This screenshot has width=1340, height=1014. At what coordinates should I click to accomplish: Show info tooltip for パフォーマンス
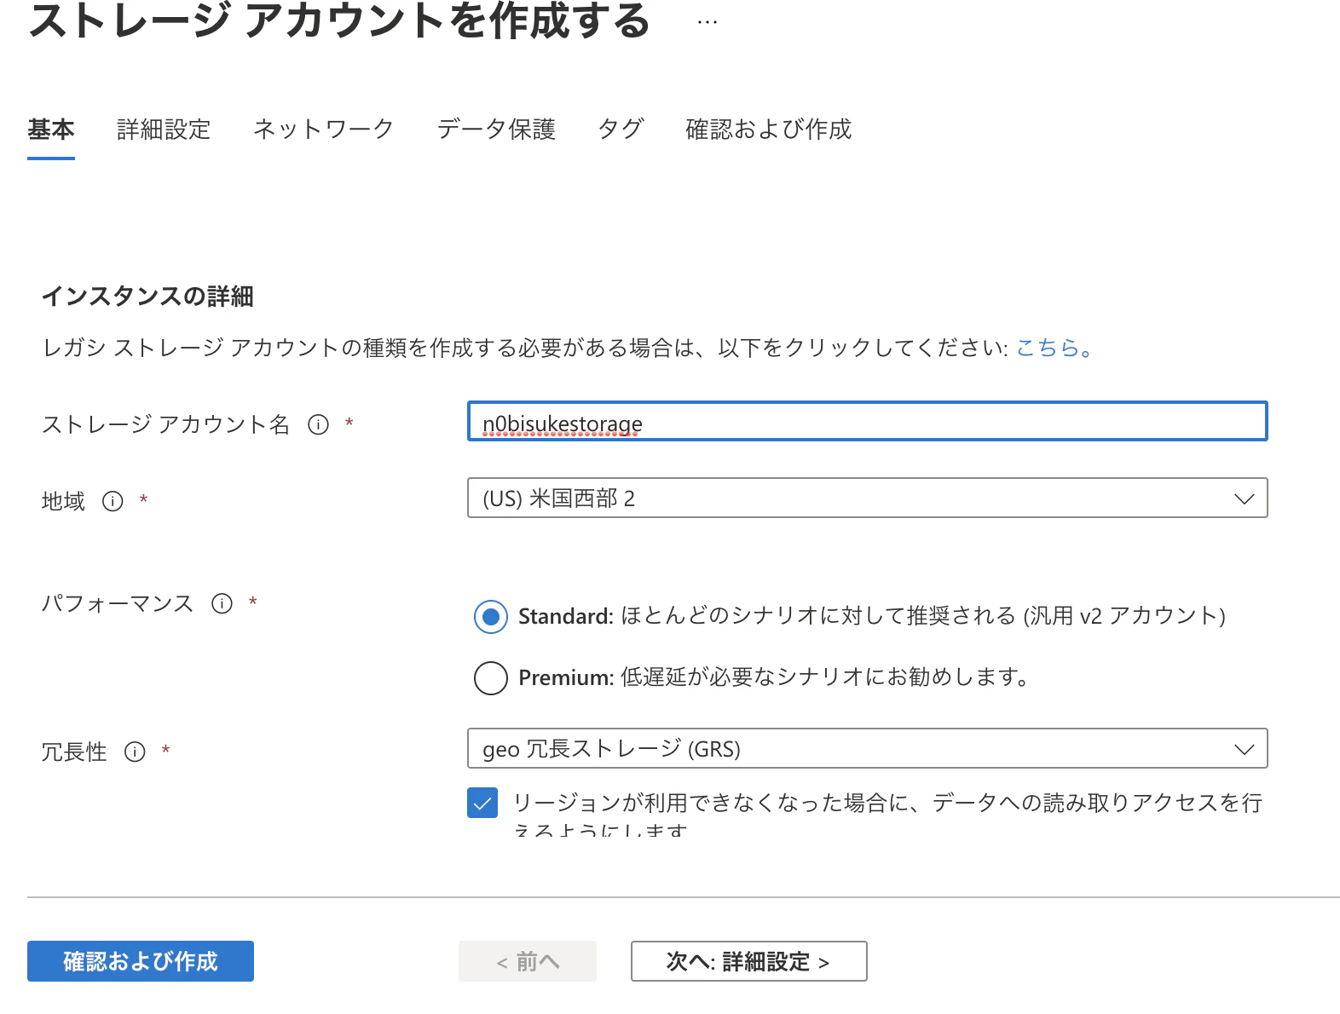pos(222,603)
